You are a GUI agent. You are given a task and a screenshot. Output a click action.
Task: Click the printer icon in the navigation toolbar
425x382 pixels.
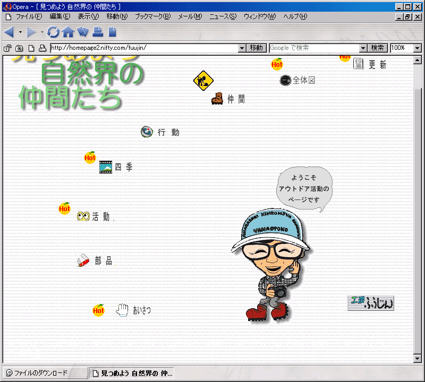[x=98, y=32]
